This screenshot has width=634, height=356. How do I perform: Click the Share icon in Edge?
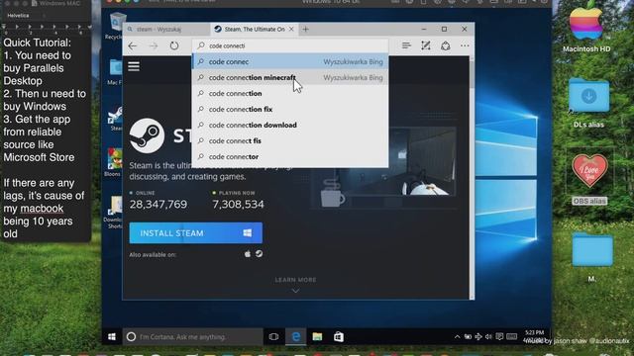[x=446, y=45]
